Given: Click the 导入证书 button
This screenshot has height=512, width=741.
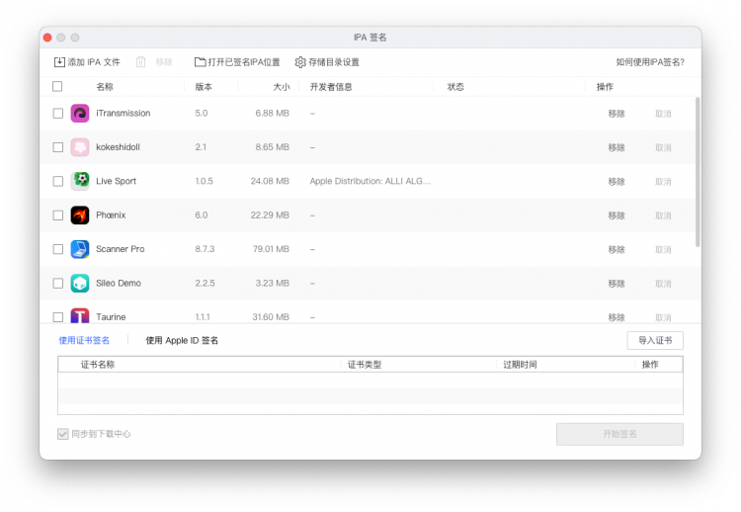Looking at the screenshot, I should click(x=655, y=340).
